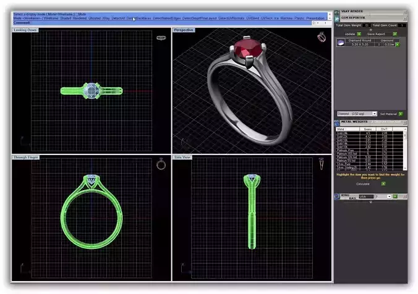The height and width of the screenshot is (294, 418).
Task: Click the slider handle below Ring Rail panel
Action: (x=370, y=202)
